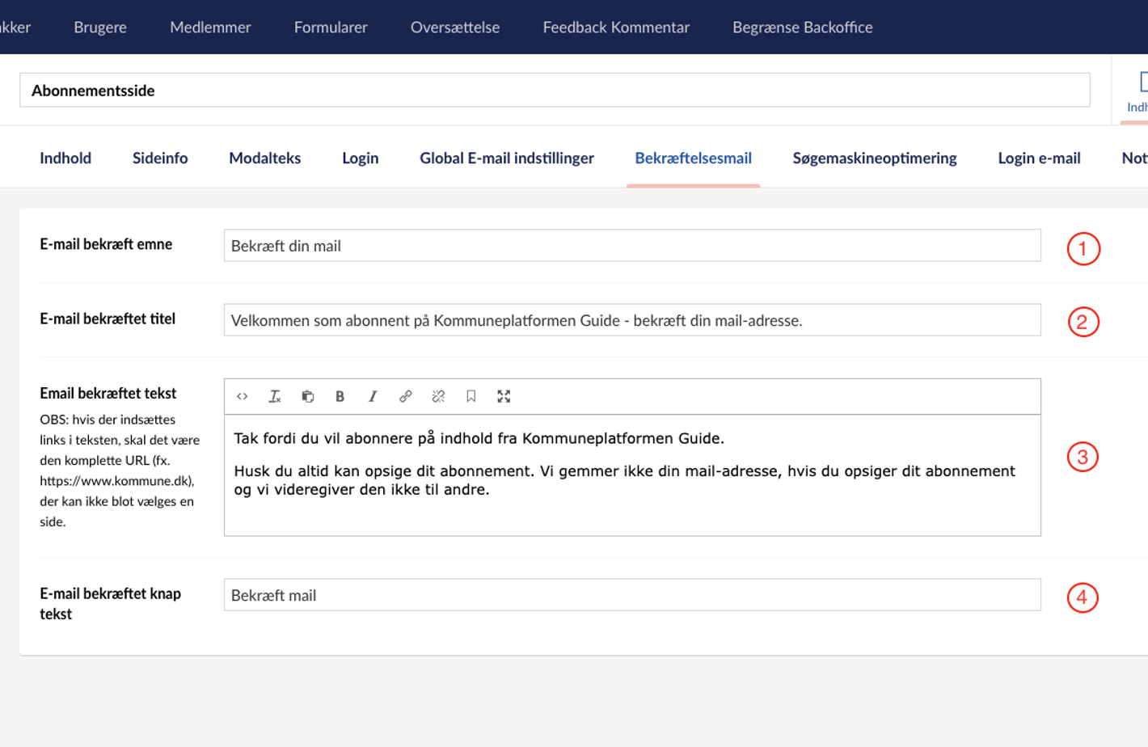Screen dimensions: 1148x747
Task: Open Feedback Kommentar section
Action: point(616,27)
